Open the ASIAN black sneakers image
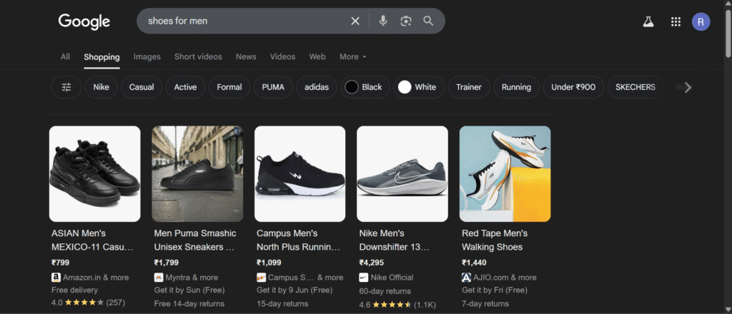 pos(95,174)
